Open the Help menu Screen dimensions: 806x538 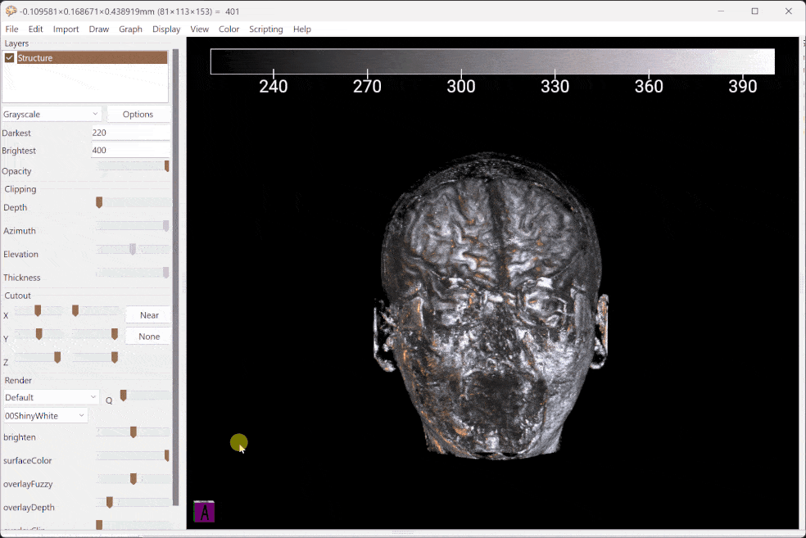point(302,29)
